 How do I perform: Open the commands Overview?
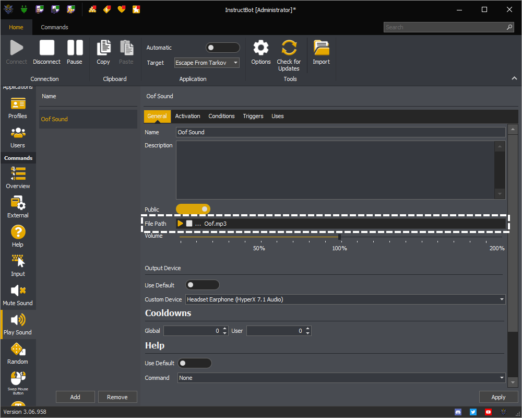tap(18, 178)
